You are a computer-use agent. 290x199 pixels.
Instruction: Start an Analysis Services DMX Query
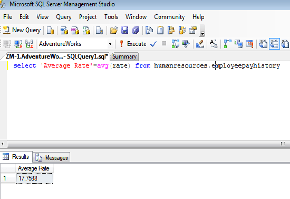(x=75, y=30)
